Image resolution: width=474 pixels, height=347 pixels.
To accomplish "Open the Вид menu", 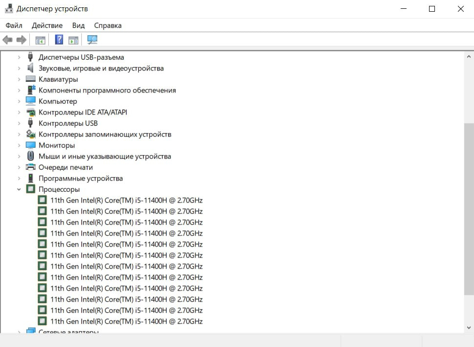I will [x=78, y=25].
